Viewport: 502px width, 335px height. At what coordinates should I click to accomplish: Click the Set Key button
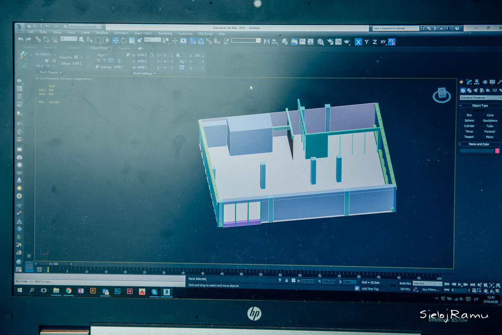click(x=405, y=289)
